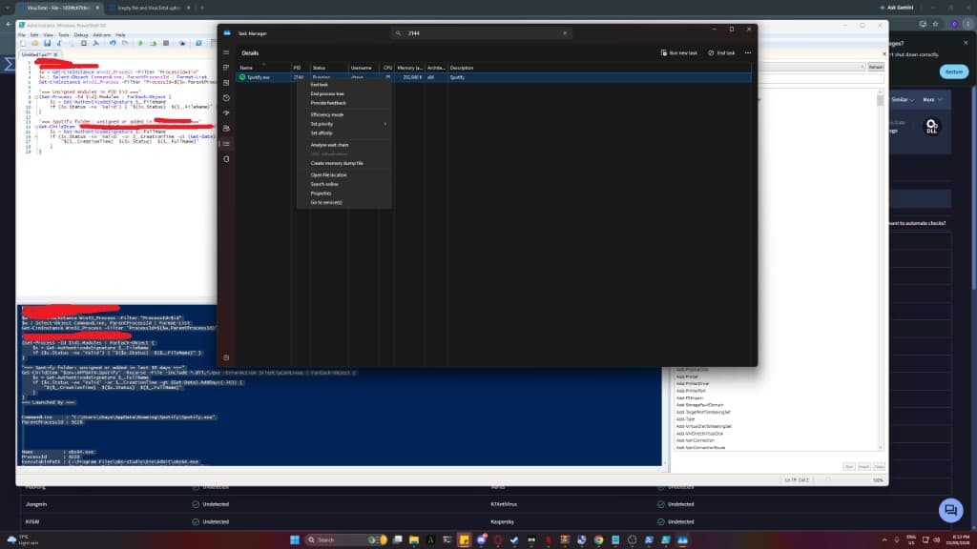Open View menu in PowerShell ISE
This screenshot has height=549, width=977.
48,35
